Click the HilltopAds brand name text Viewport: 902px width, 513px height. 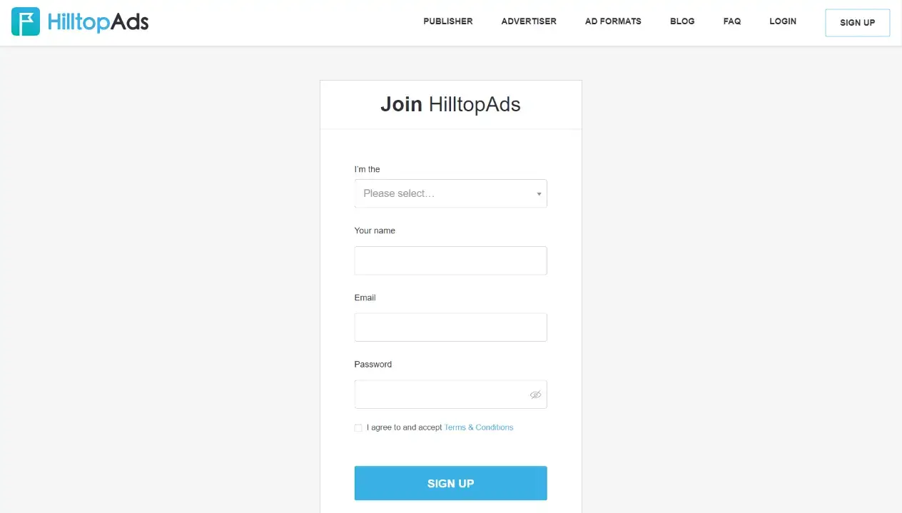pyautogui.click(x=98, y=22)
